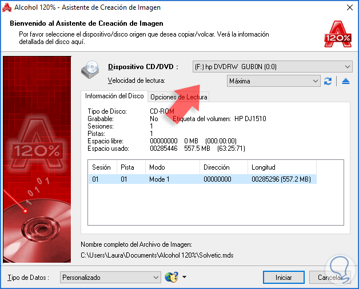Click the globe shield security icon

[x=171, y=277]
